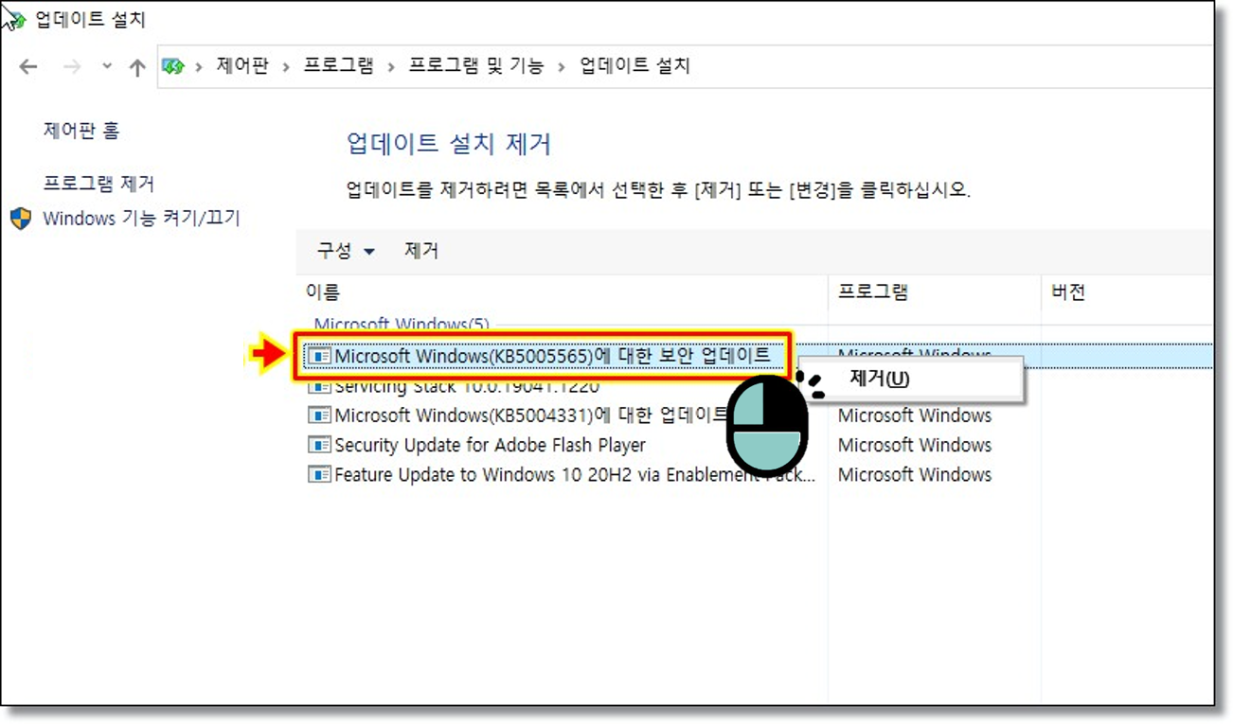
Task: Open the Windows 기능 켜기/끄기 link
Action: 141,219
